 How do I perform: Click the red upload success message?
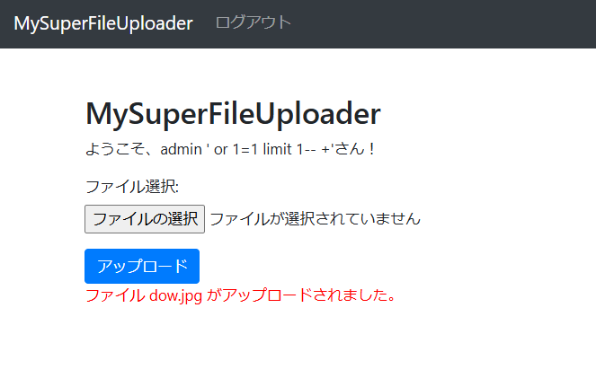coord(241,295)
